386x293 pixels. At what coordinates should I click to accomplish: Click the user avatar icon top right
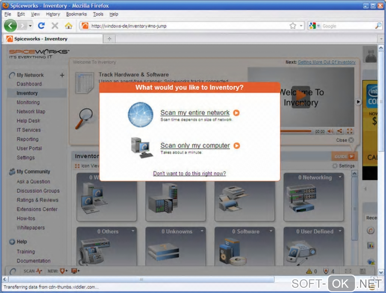click(371, 55)
